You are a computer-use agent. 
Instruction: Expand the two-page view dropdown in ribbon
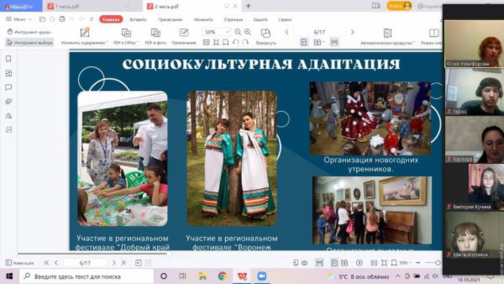pyautogui.click(x=323, y=43)
